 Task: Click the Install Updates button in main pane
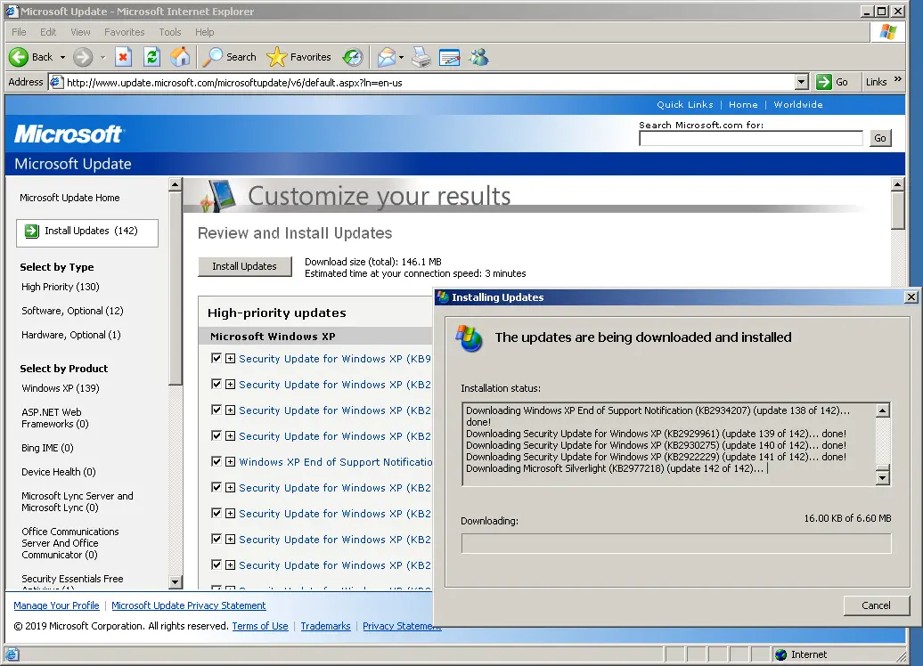(244, 266)
